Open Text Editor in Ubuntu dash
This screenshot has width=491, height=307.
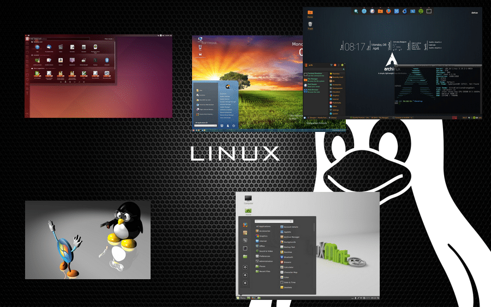[x=73, y=47]
